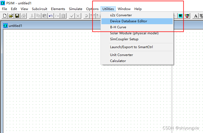
Task: Click the Redo arrow icon
Action: [x=57, y=16]
